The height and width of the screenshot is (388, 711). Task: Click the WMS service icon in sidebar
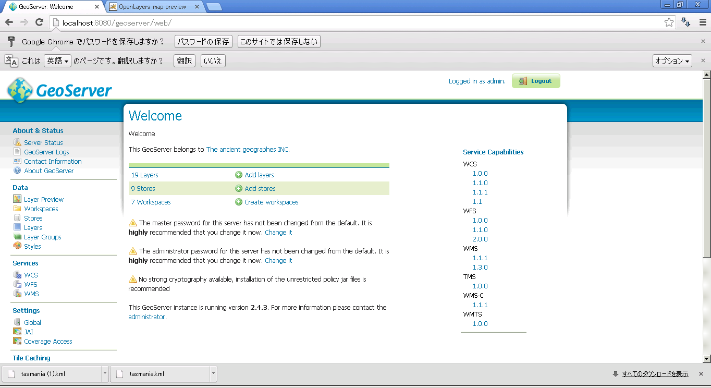17,294
